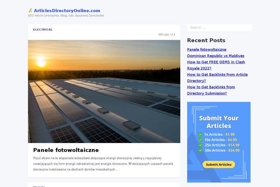280x187 pixels.
Task: Click the yellow Submit Articles button
Action: [x=219, y=165]
